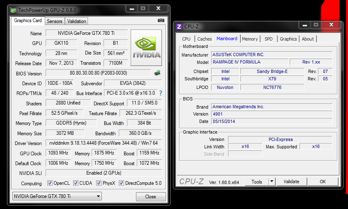Click the Subvendor value EVGA (3842)

[133, 83]
